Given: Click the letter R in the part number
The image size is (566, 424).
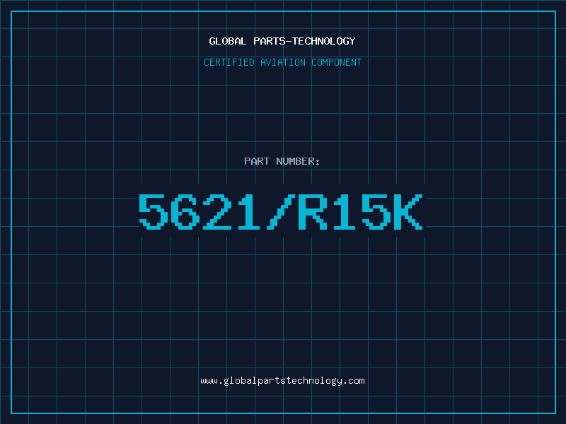Looking at the screenshot, I should point(313,212).
